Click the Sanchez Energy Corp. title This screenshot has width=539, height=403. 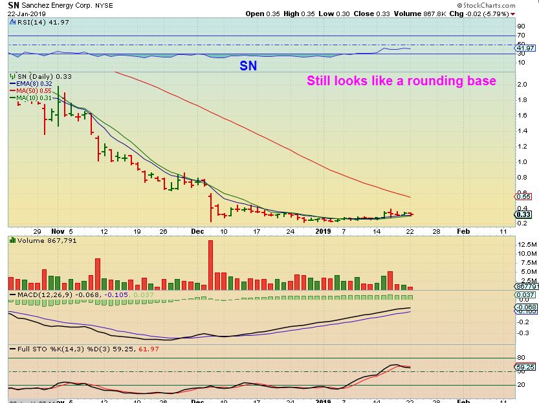click(x=67, y=5)
